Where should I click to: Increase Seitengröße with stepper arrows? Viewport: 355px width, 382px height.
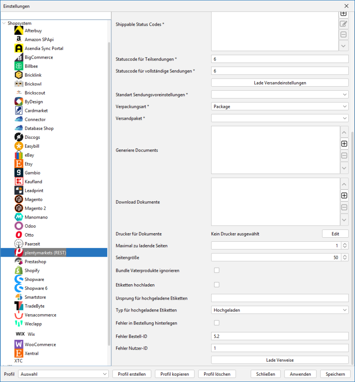[345, 256]
